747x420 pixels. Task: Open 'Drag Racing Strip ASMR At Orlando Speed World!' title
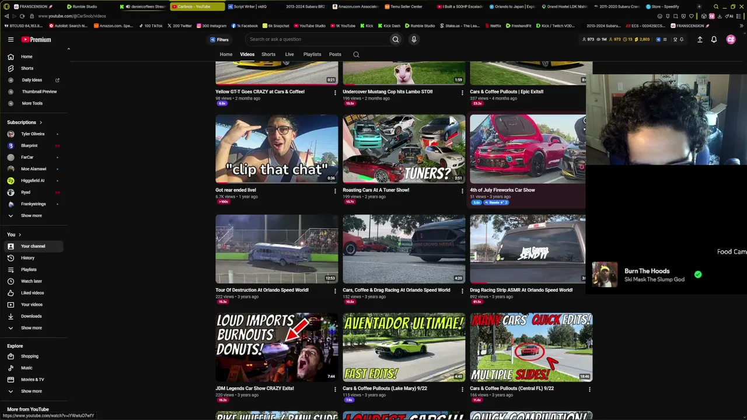(x=521, y=290)
